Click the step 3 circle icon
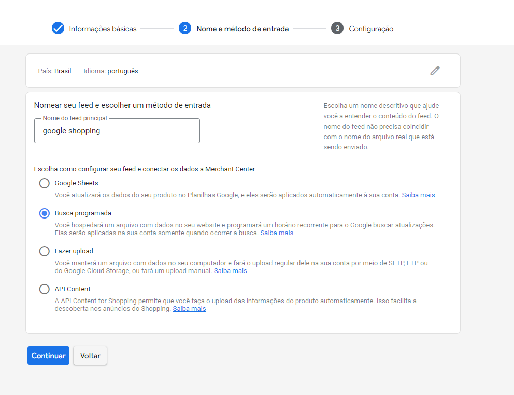 click(337, 28)
